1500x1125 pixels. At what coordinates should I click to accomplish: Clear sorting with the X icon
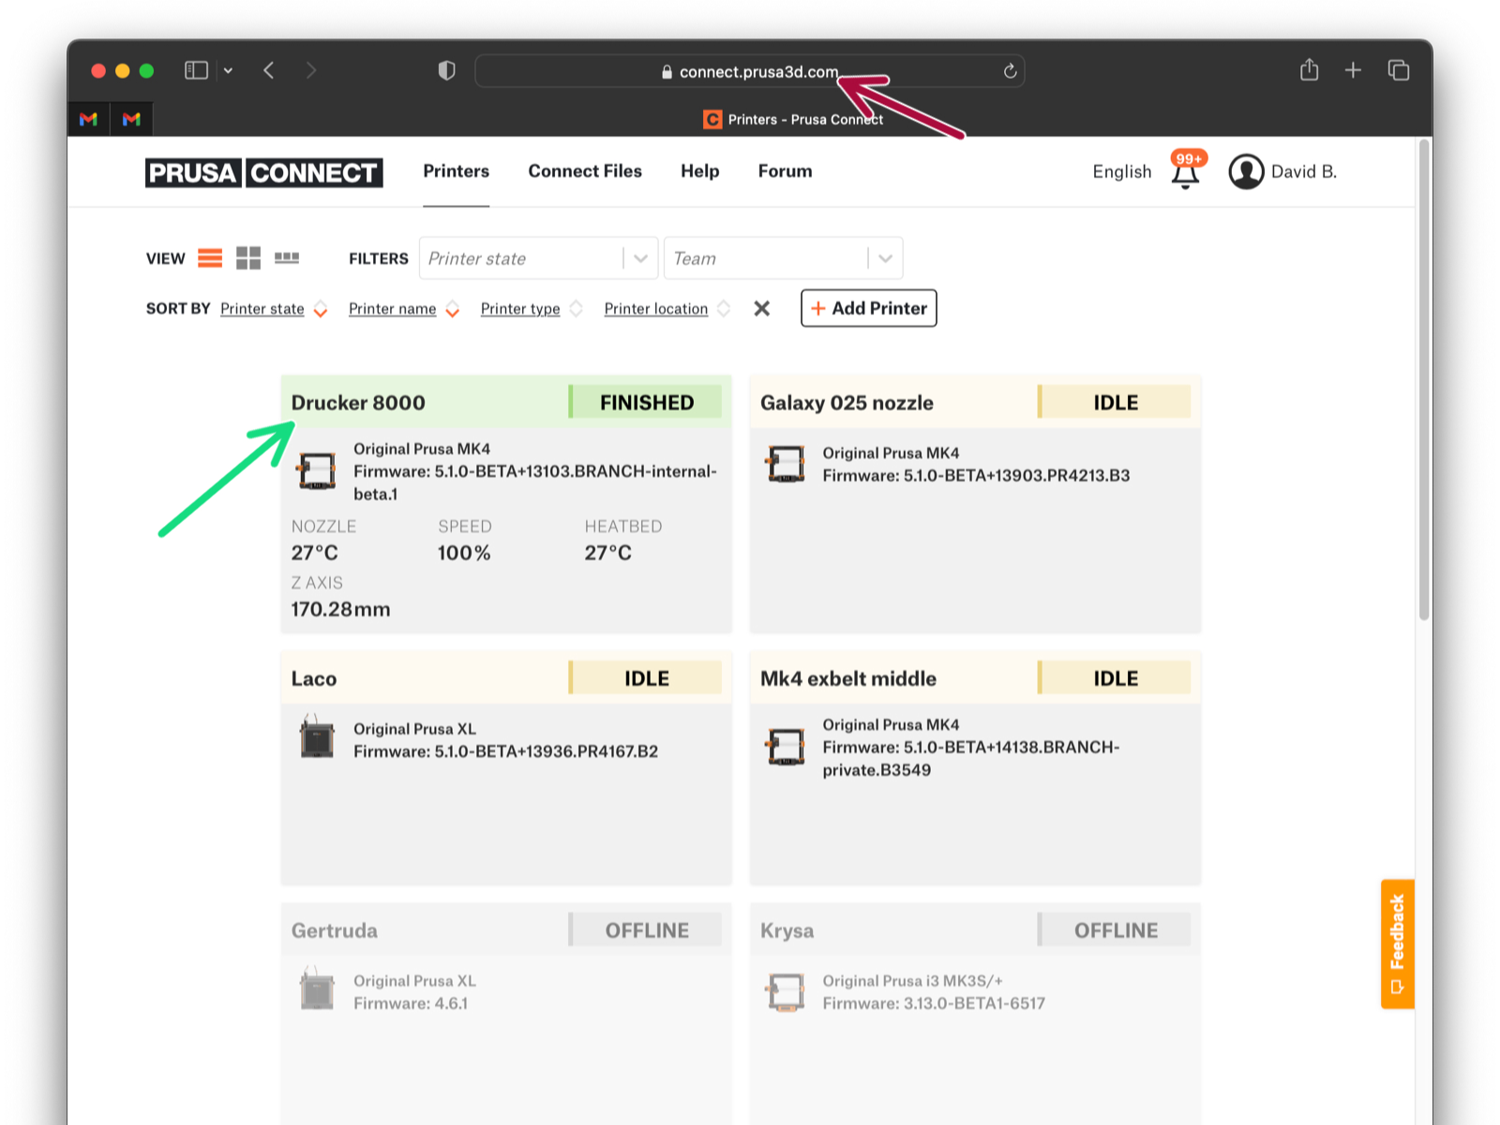pos(762,308)
